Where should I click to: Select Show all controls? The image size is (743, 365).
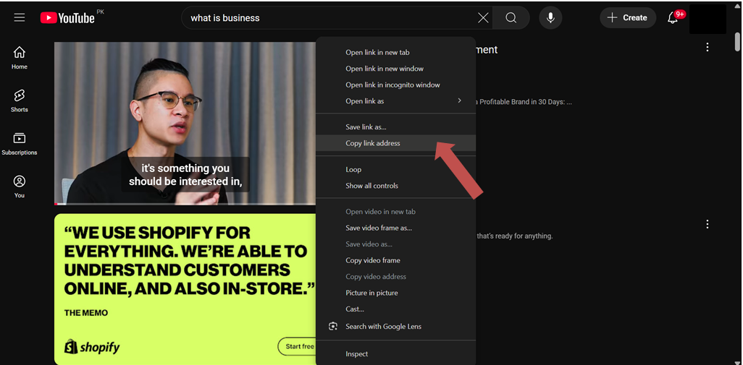tap(395, 186)
